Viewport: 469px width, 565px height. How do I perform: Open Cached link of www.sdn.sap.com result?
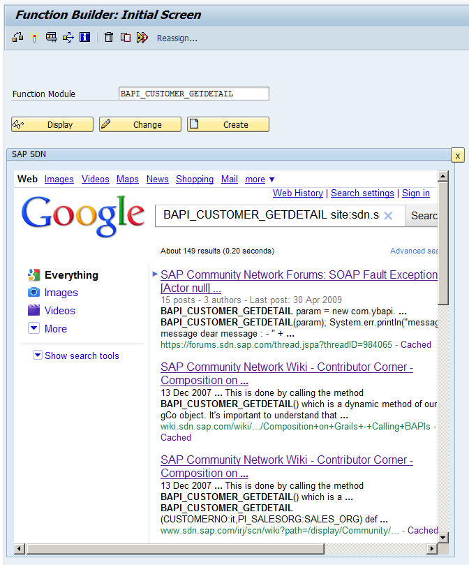[422, 530]
